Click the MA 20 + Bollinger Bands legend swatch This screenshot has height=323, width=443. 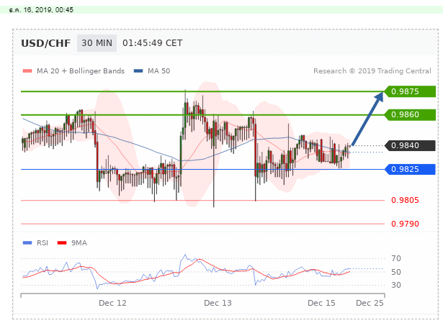click(27, 71)
